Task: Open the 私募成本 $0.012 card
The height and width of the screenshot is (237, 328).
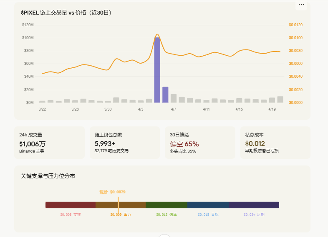Action: [x=275, y=143]
